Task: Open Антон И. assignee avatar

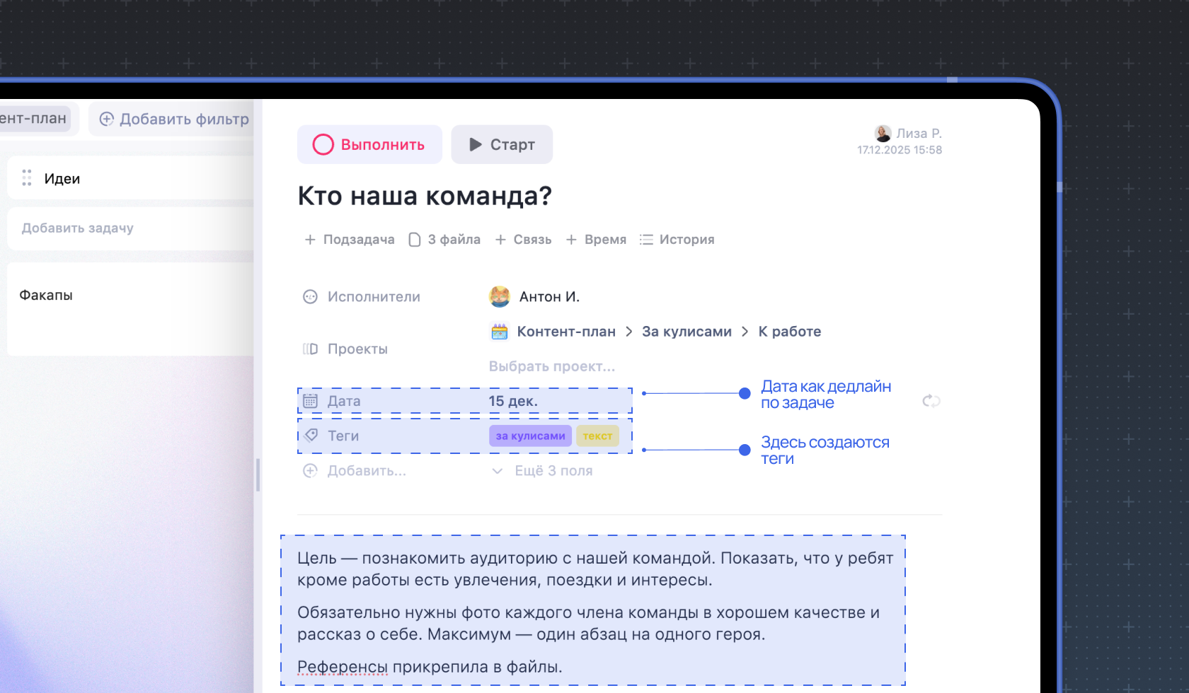Action: [500, 296]
